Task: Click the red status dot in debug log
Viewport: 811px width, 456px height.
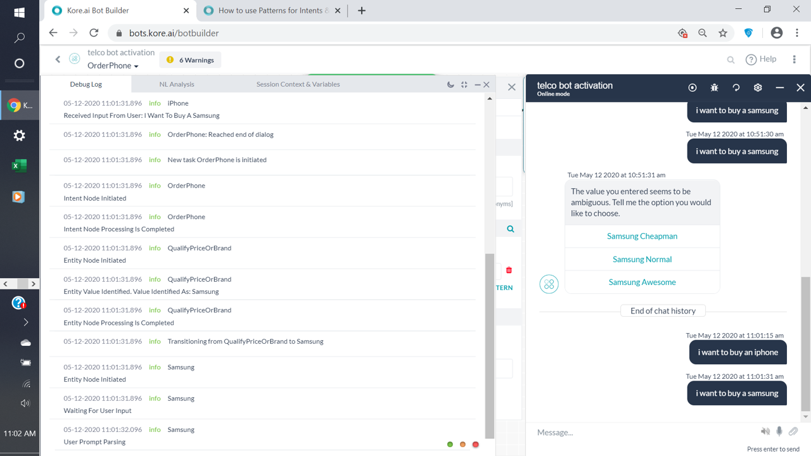Action: pyautogui.click(x=475, y=445)
